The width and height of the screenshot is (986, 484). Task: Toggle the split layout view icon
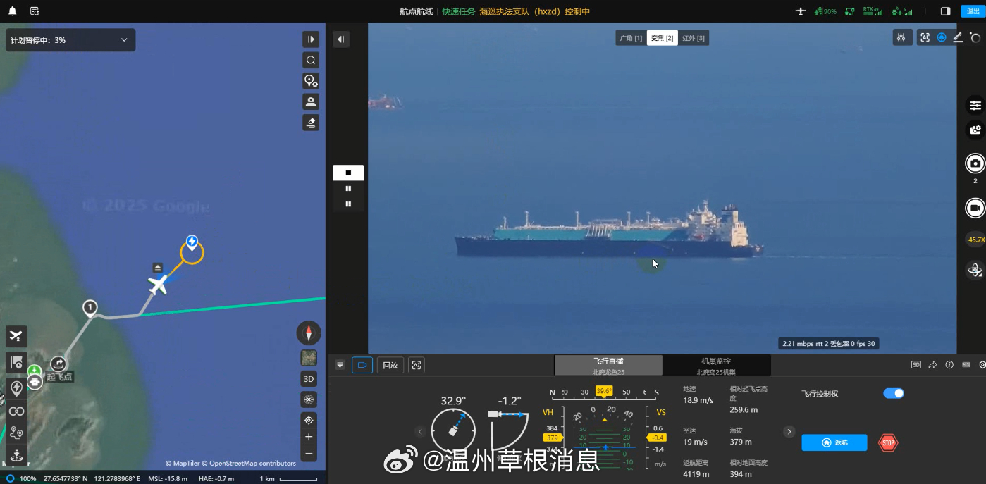pos(946,11)
